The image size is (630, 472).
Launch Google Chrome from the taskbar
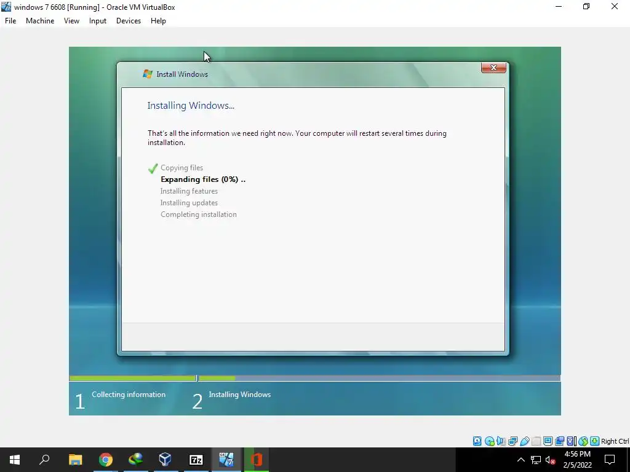pyautogui.click(x=106, y=460)
